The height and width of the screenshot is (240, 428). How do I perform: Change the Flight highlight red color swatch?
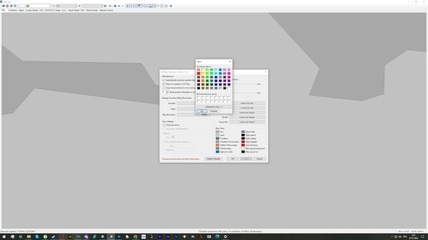[243, 142]
